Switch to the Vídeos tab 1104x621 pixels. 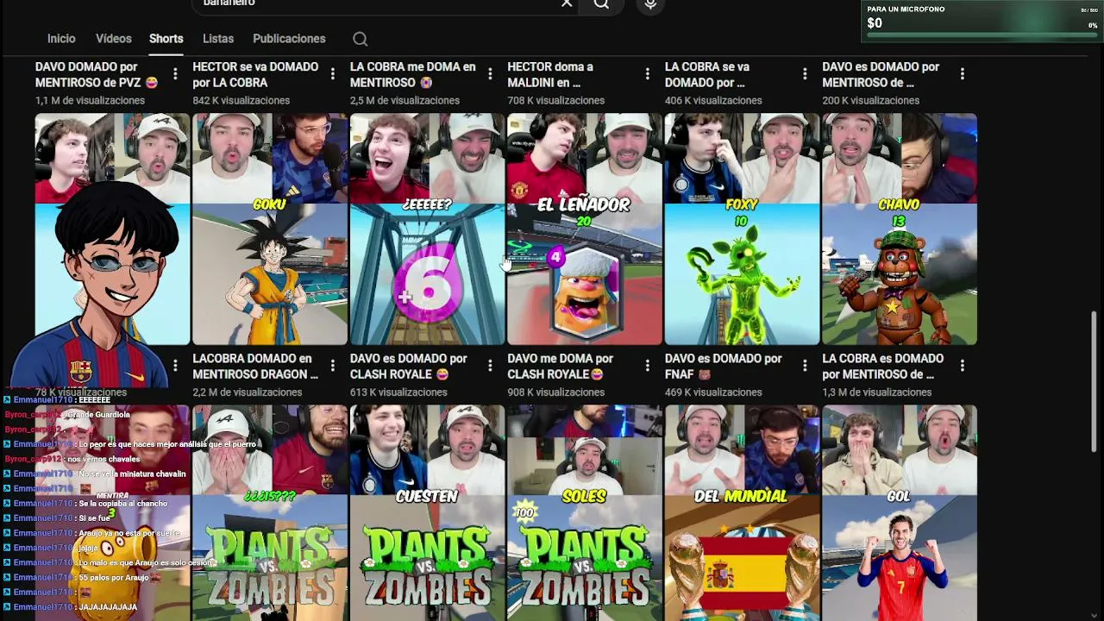[x=114, y=39]
